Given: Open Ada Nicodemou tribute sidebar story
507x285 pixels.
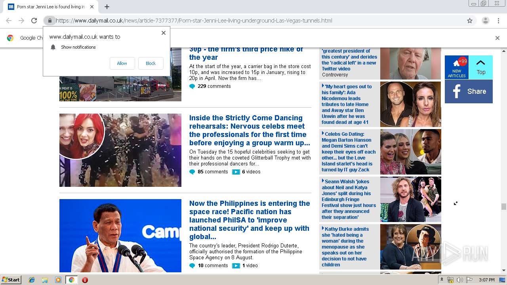Looking at the screenshot, I should [347, 104].
